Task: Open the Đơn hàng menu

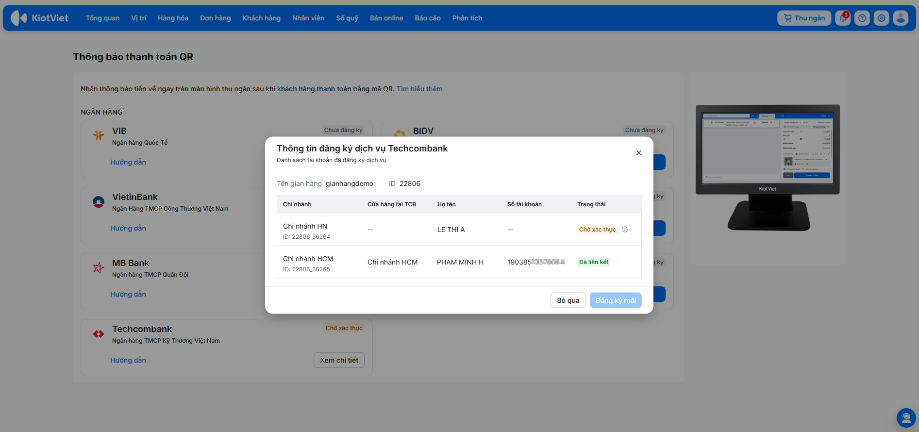Action: pyautogui.click(x=216, y=18)
